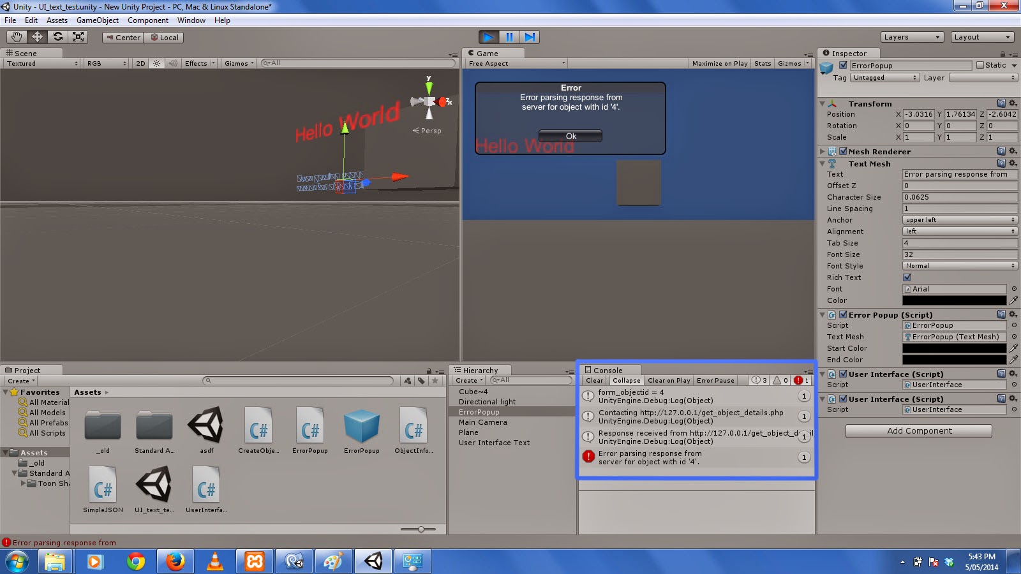Select the Hand tool in the toolbar
Screen dimensions: 1021x574
[x=17, y=37]
